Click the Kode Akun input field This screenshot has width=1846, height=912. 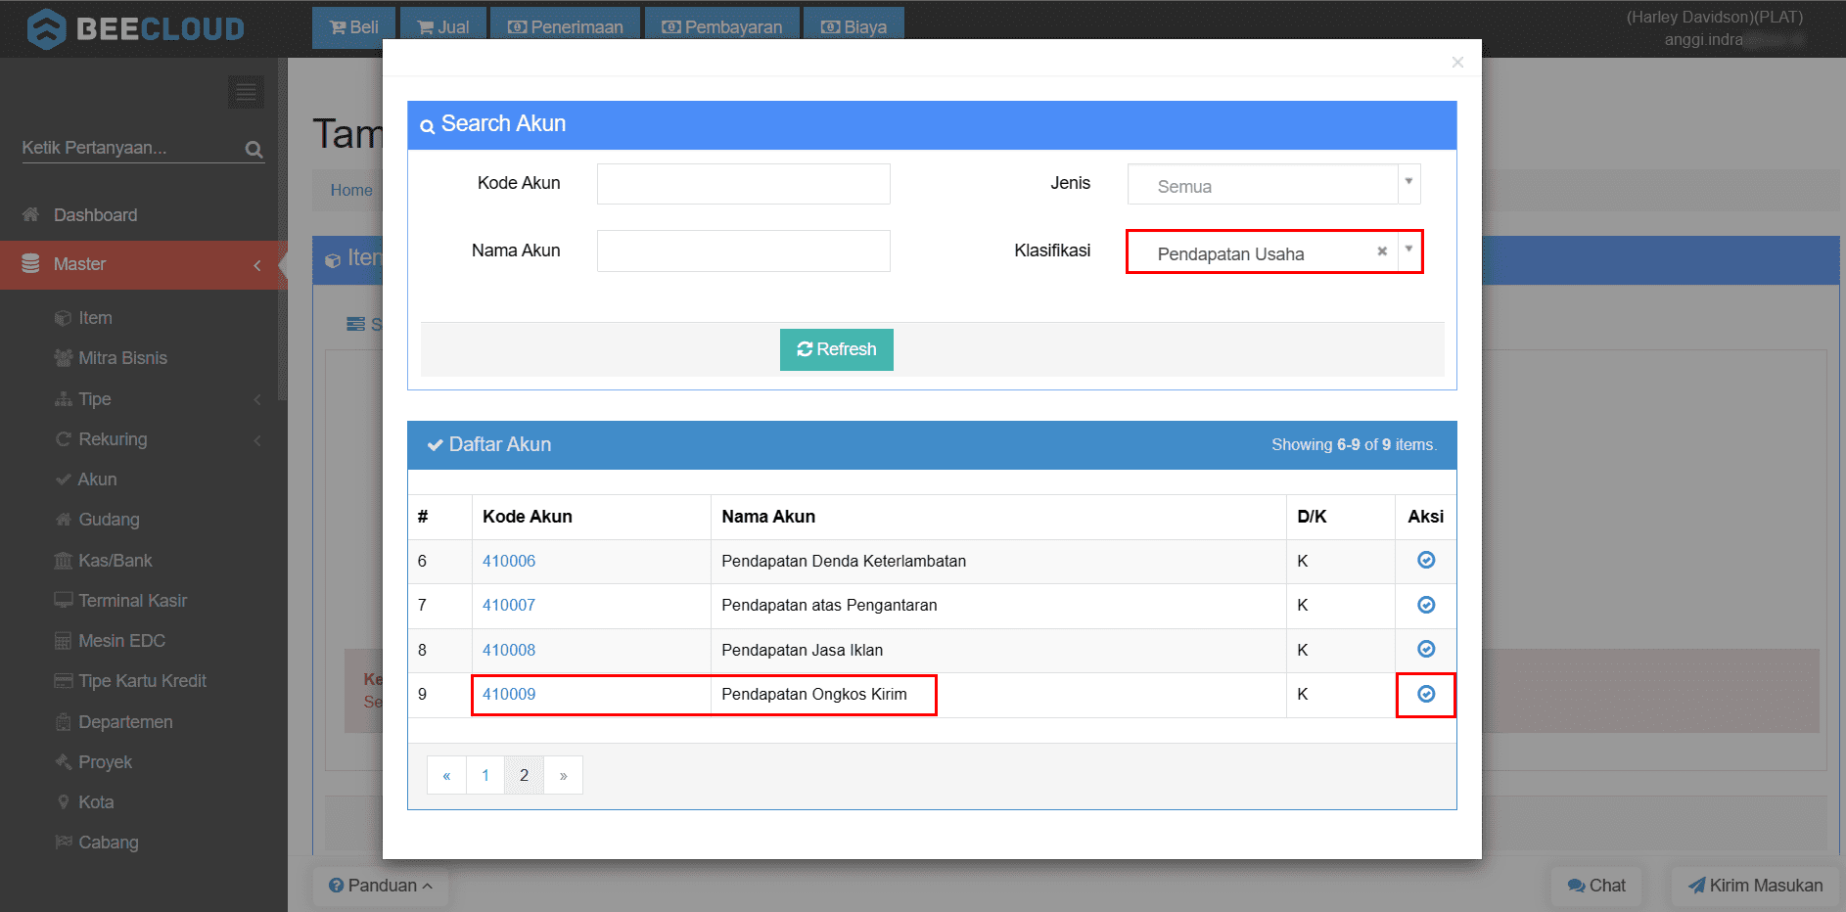[x=743, y=184]
